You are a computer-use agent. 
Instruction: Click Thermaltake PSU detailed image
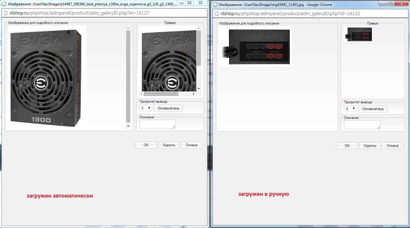[x=255, y=46]
